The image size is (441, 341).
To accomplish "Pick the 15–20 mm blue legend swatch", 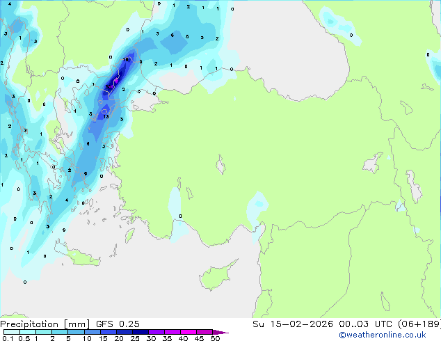I will pyautogui.click(x=108, y=332).
